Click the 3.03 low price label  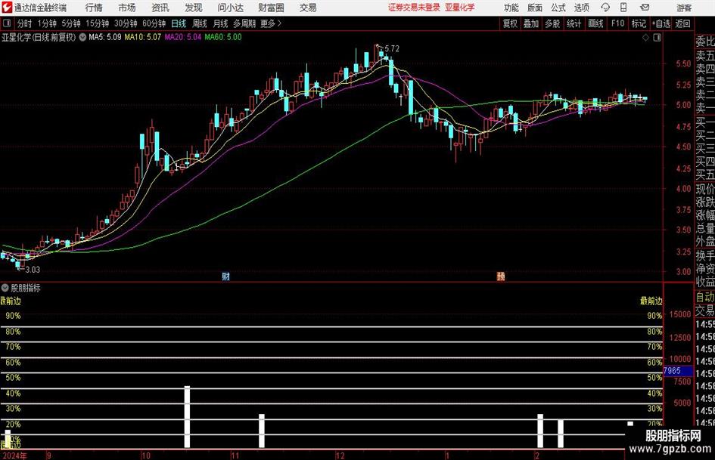click(x=33, y=270)
